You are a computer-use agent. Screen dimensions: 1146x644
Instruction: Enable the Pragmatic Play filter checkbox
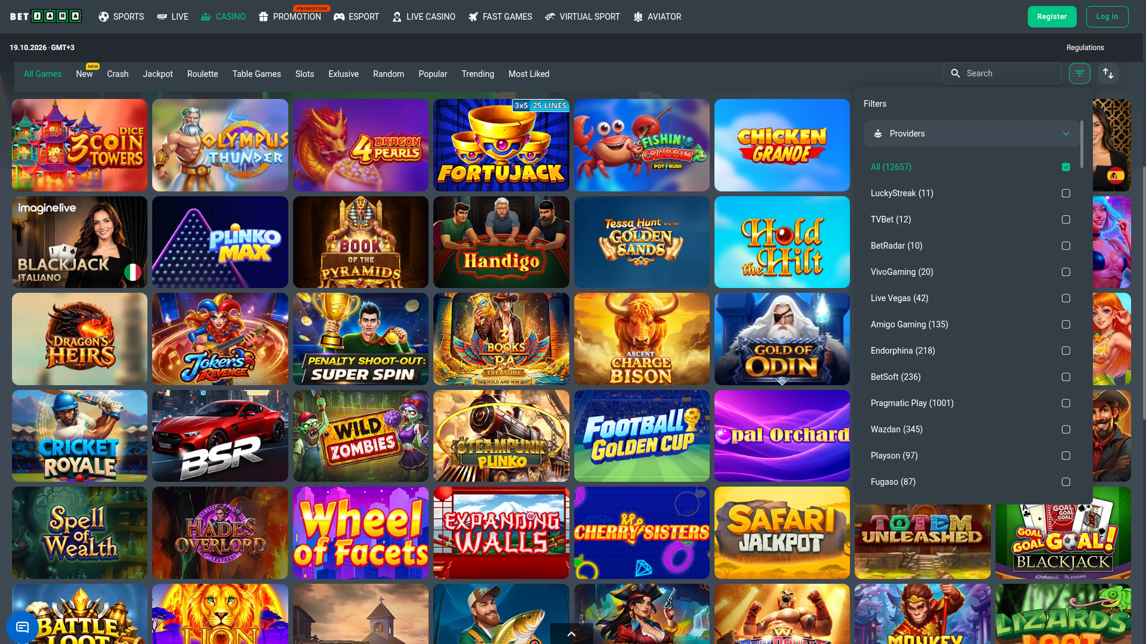[1066, 403]
